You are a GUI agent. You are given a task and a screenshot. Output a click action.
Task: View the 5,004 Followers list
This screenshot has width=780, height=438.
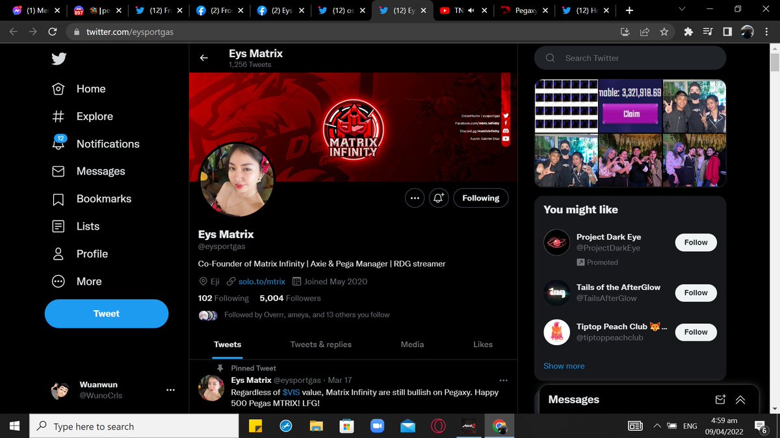(290, 298)
